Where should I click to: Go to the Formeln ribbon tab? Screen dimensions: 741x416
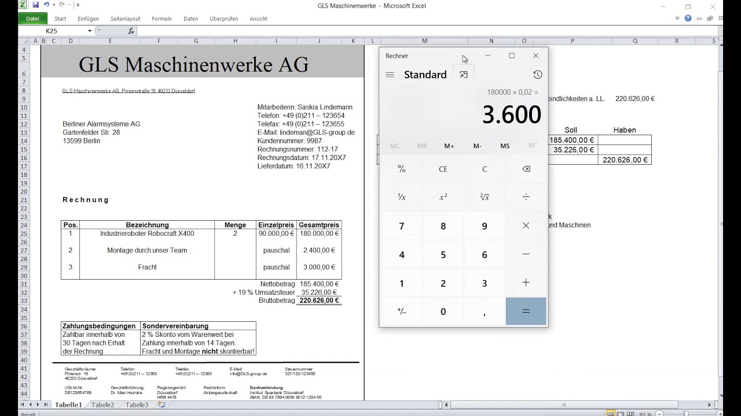pyautogui.click(x=162, y=18)
